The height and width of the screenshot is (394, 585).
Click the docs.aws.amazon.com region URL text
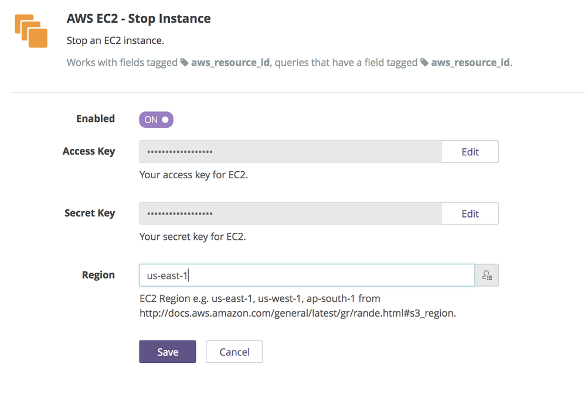(298, 313)
